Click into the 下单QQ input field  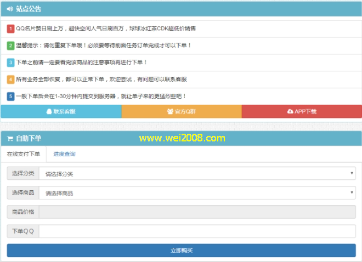point(197,231)
